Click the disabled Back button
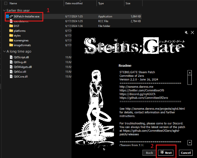 (x=149, y=153)
